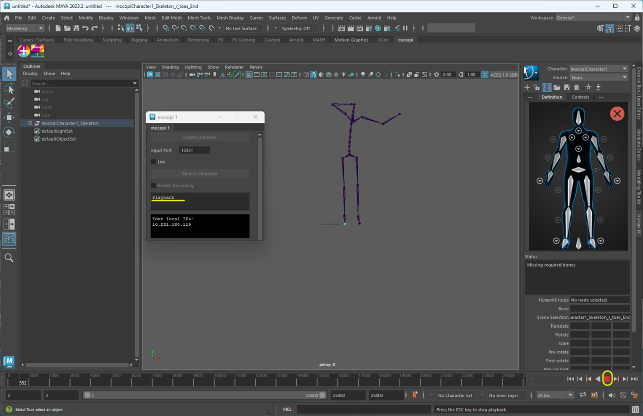This screenshot has height=416, width=643.
Task: Expand the mocopiCharacter1_Skeleton outliner node
Action: (x=30, y=123)
